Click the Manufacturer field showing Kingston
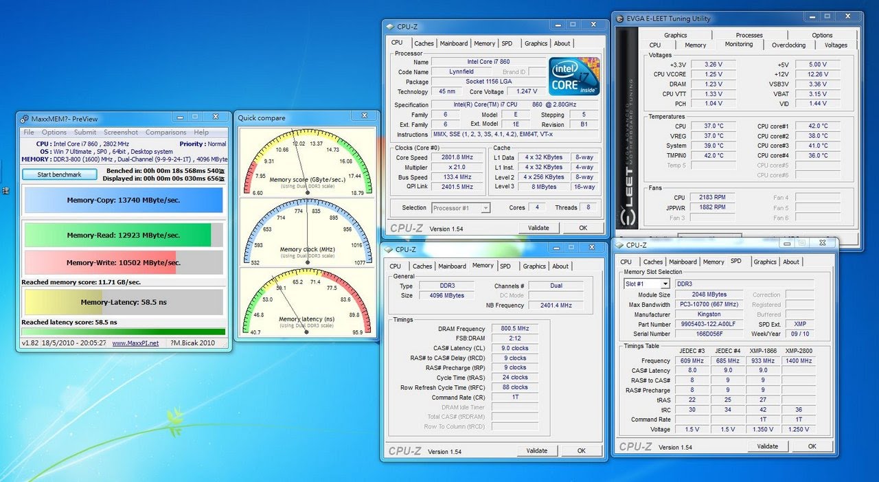Viewport: 879px width, 482px height. (708, 314)
